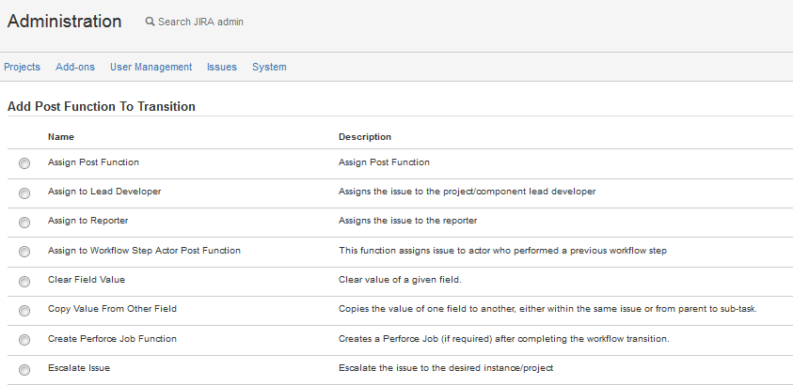Click the Escalate Issue function name

pyautogui.click(x=79, y=368)
